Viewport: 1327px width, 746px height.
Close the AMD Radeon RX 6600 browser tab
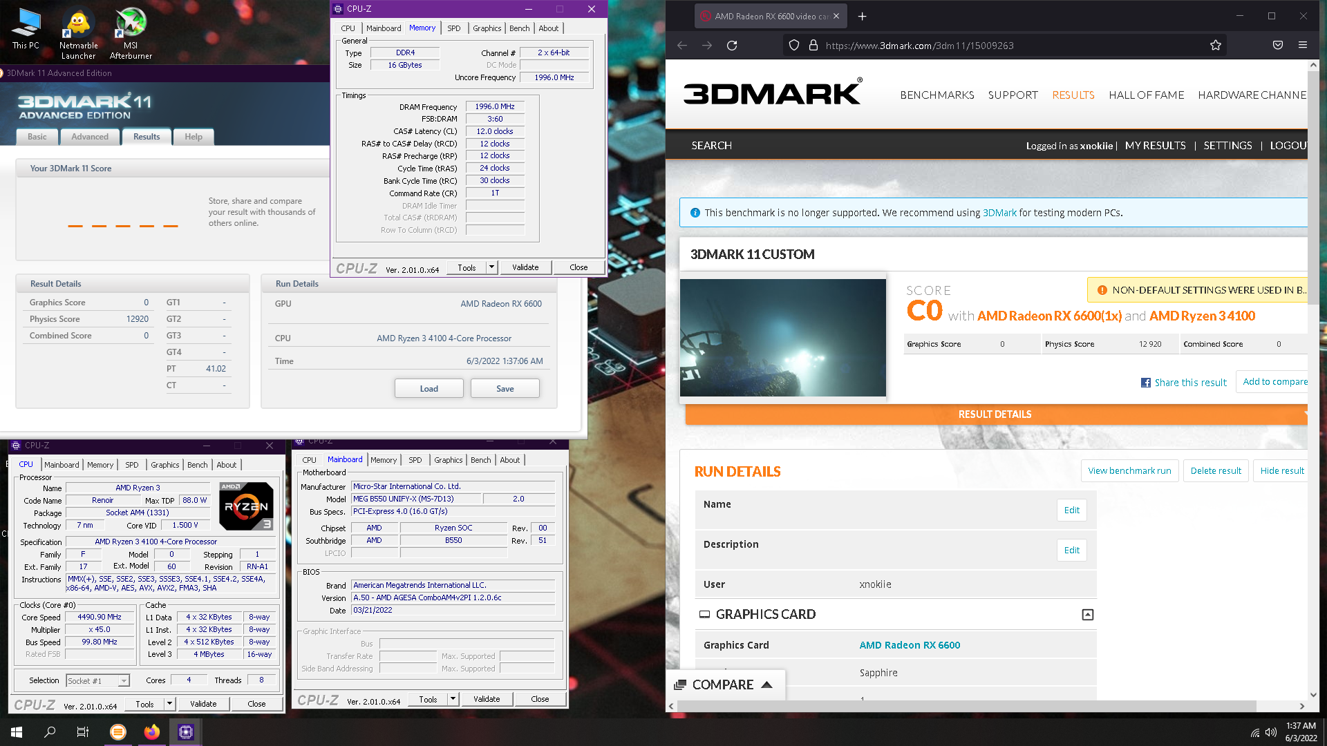[836, 16]
